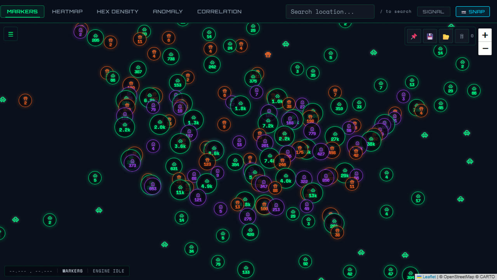The image size is (497, 280).
Task: Click the green 420 cluster marker
Action: 250,232
